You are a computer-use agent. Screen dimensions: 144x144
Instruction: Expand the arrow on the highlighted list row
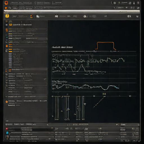click(46, 39)
